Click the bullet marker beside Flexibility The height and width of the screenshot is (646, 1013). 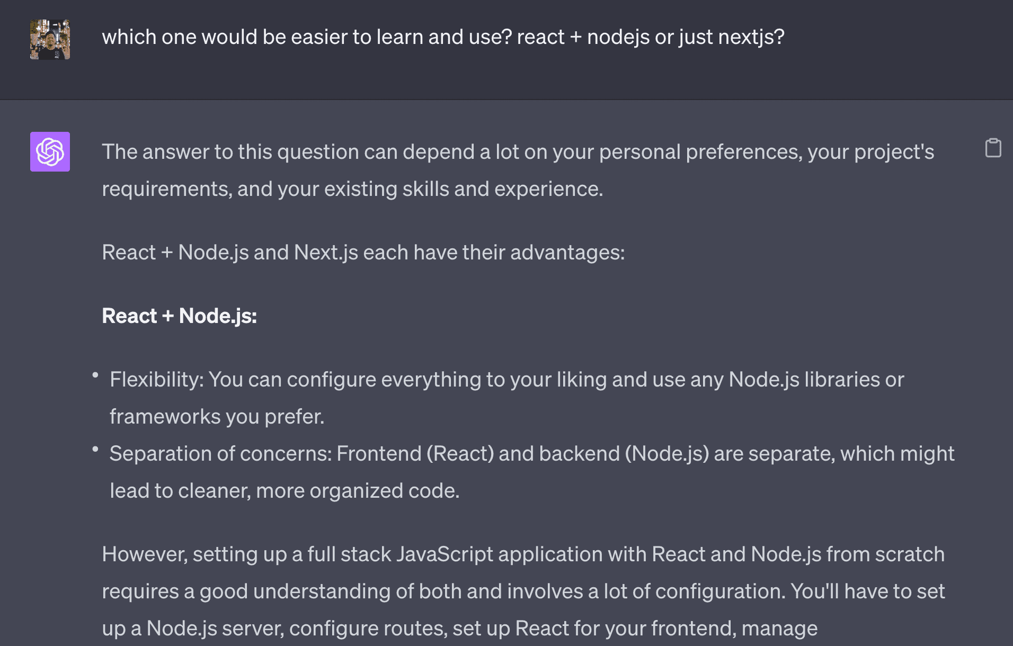click(95, 375)
